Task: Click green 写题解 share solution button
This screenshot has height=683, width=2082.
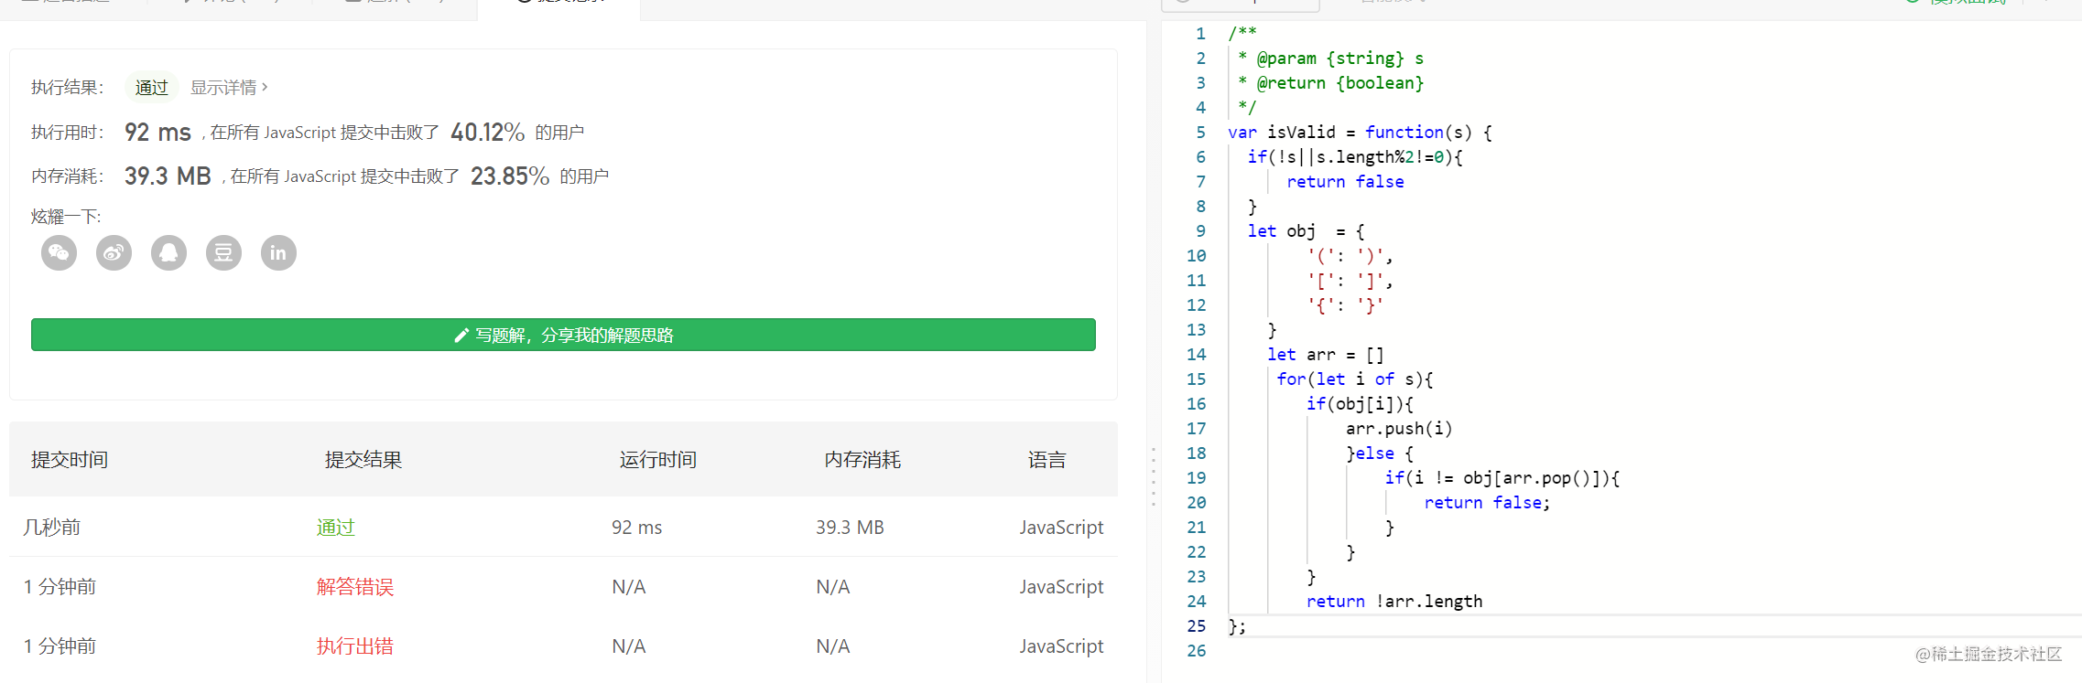Action: point(563,335)
